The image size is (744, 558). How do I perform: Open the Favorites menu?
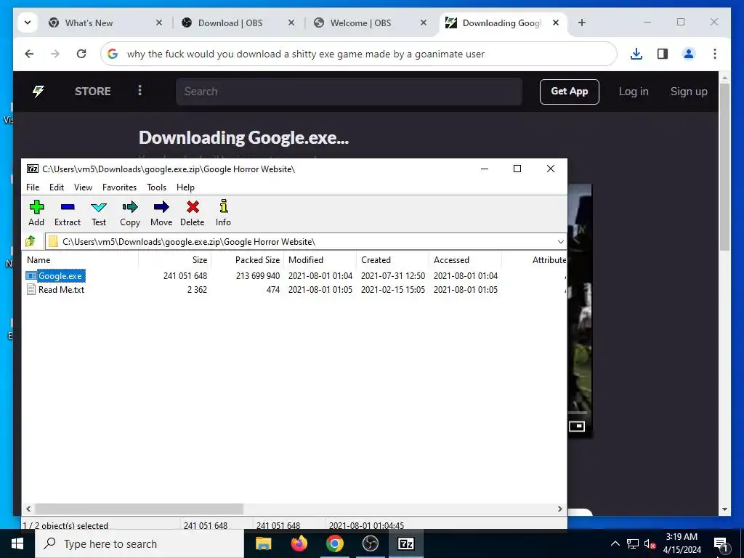120,187
